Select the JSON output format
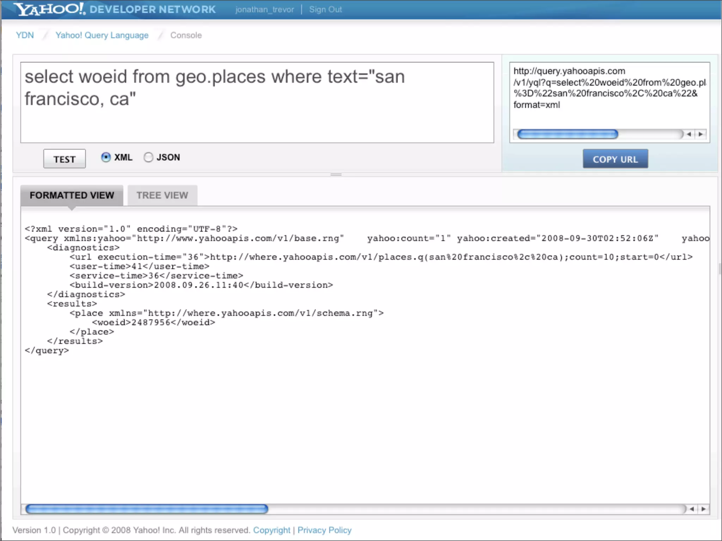This screenshot has height=541, width=722. point(148,157)
